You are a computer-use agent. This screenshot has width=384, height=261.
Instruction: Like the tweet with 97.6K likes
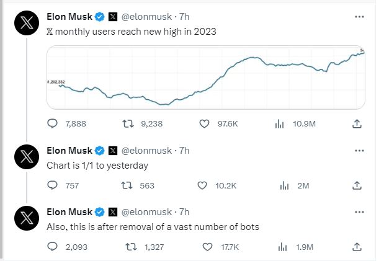coord(205,124)
